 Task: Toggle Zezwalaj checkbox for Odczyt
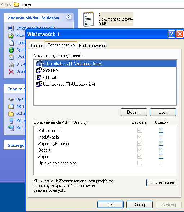click(139, 150)
